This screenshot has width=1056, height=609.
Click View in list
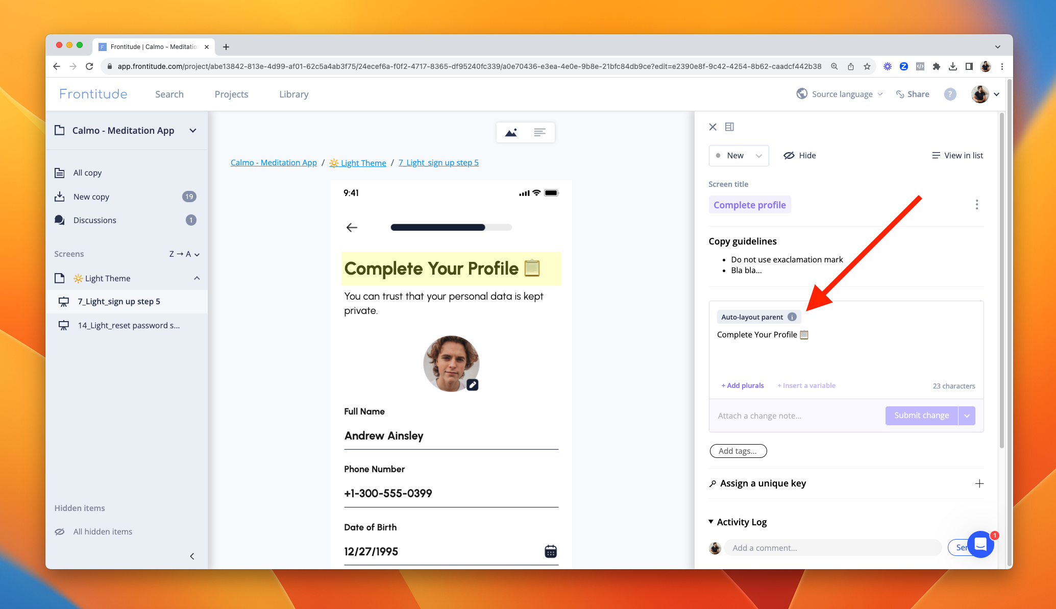pyautogui.click(x=957, y=156)
